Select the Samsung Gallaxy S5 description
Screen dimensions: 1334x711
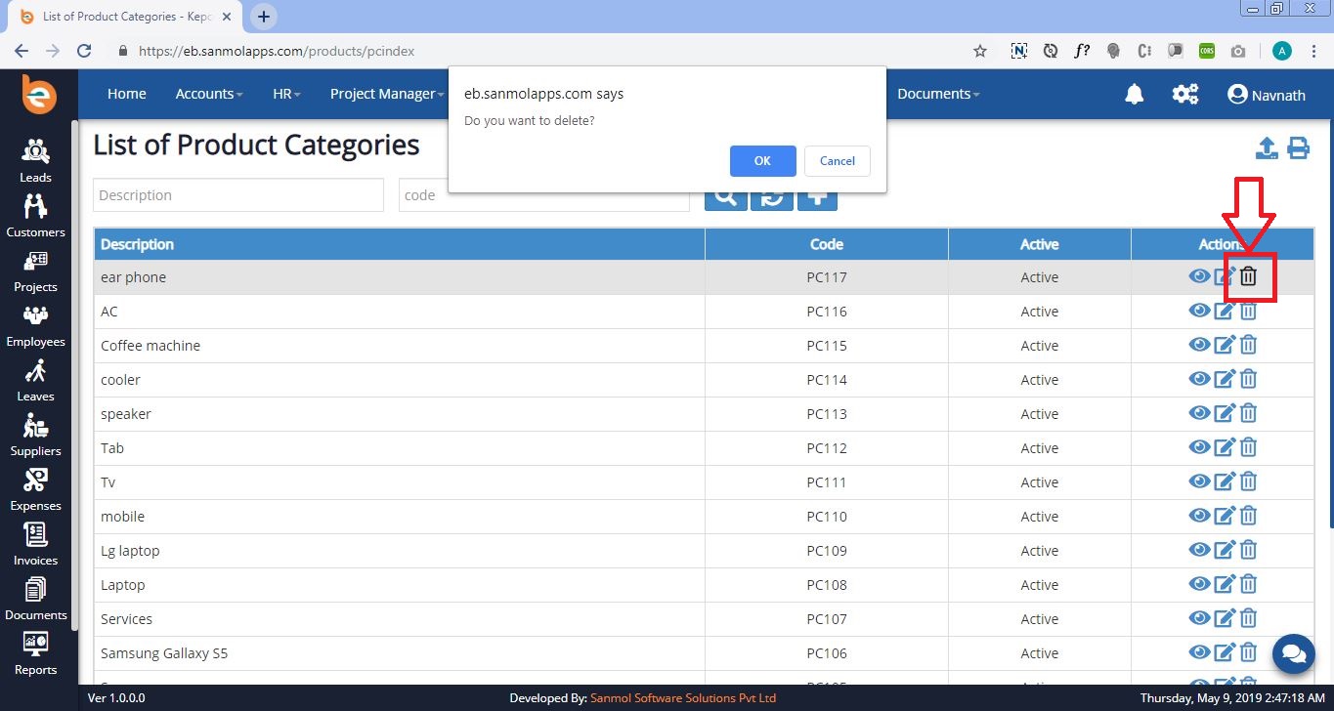pos(164,653)
